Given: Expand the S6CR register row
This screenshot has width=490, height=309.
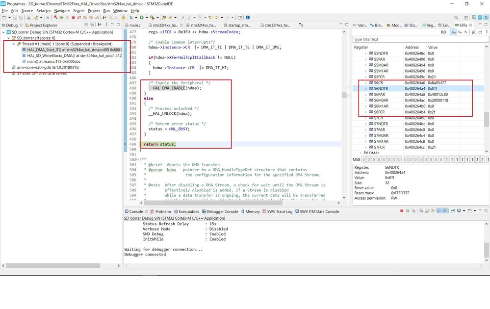Looking at the screenshot, I should tap(365, 83).
